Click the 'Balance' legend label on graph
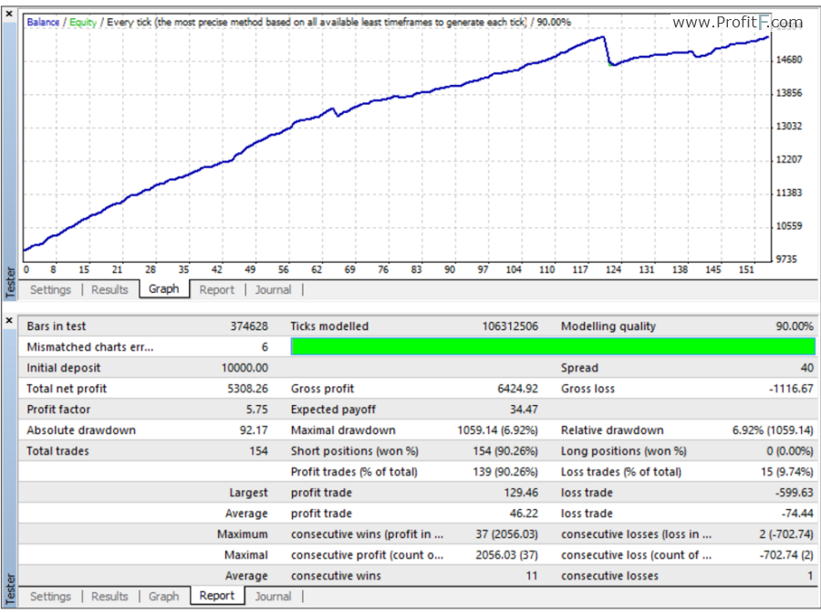This screenshot has height=613, width=821. pyautogui.click(x=43, y=22)
